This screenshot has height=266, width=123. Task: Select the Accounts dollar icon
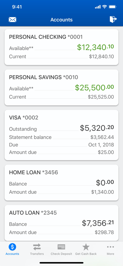tap(12, 247)
